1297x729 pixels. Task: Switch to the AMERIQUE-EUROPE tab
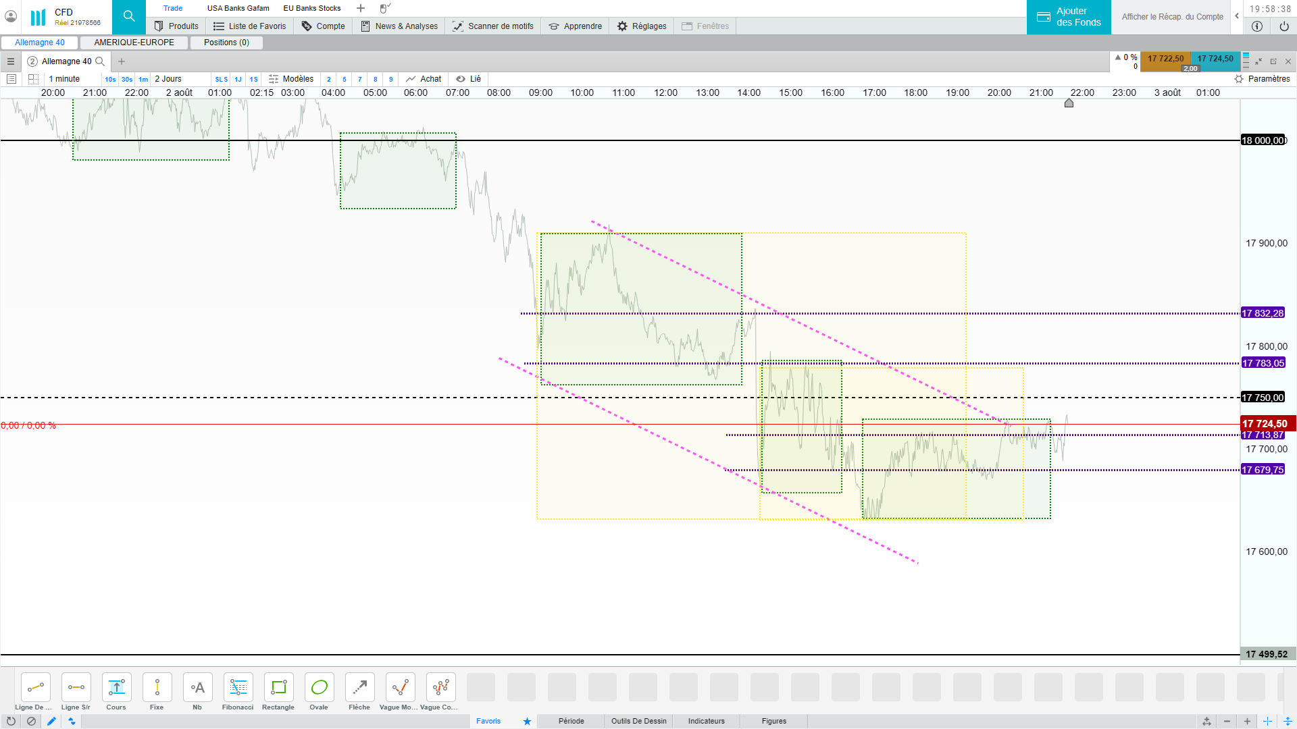pyautogui.click(x=134, y=43)
